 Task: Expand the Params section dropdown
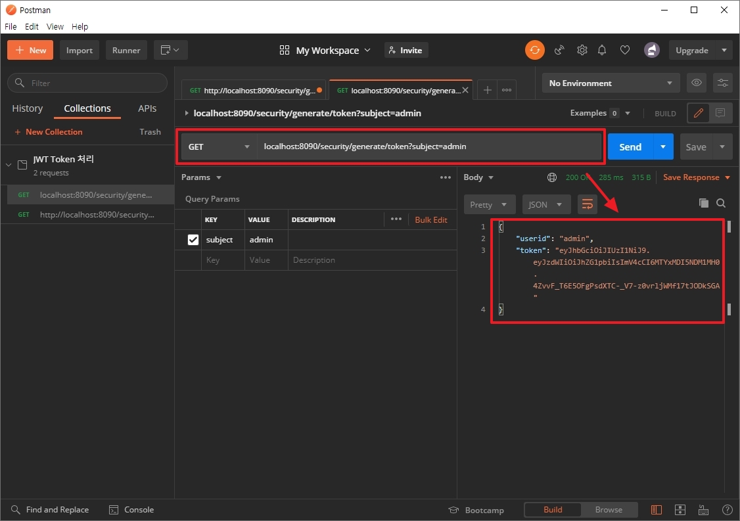pyautogui.click(x=202, y=177)
